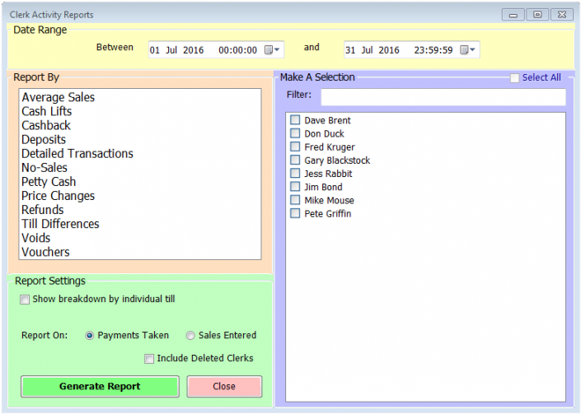Click the Generate Report button
The width and height of the screenshot is (581, 414).
click(x=100, y=386)
